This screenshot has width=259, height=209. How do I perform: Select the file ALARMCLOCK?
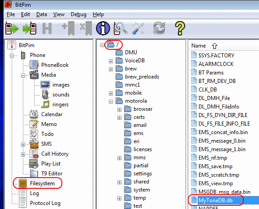pyautogui.click(x=216, y=64)
